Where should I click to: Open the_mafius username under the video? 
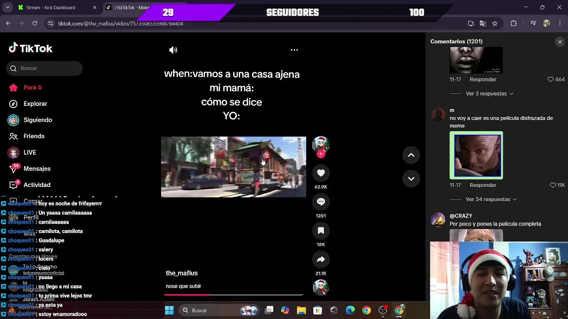181,273
